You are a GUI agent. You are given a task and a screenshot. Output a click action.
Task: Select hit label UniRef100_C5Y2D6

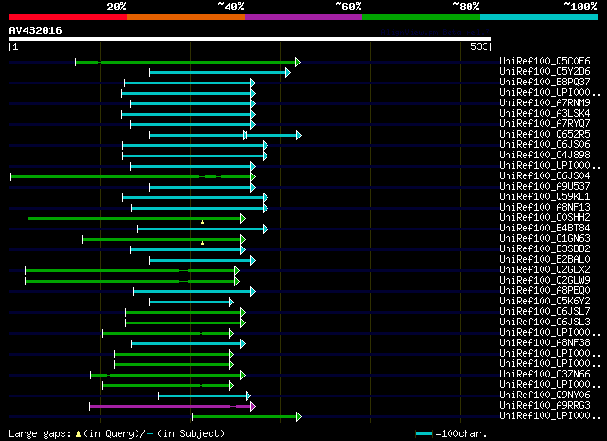click(x=544, y=71)
